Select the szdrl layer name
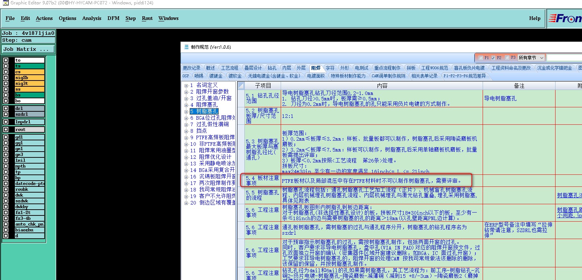This screenshot has width=582, height=280. [x=29, y=114]
